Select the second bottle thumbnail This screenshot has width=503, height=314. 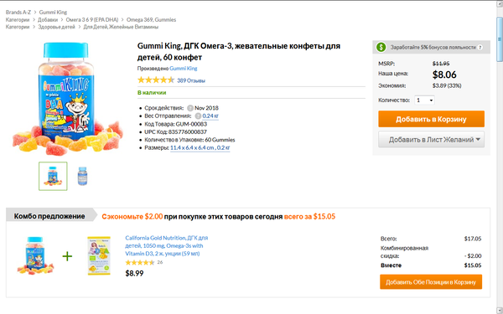[x=82, y=176]
